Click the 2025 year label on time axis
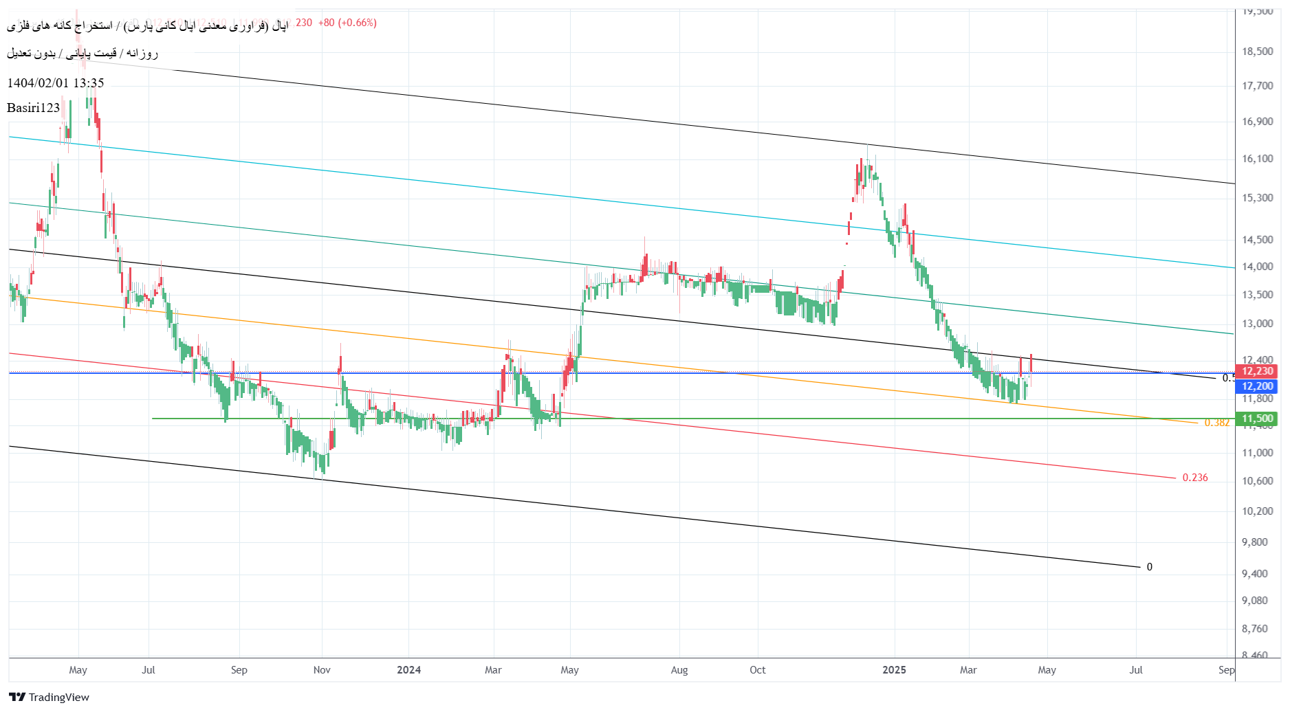Viewport: 1290px width, 712px height. coord(894,670)
